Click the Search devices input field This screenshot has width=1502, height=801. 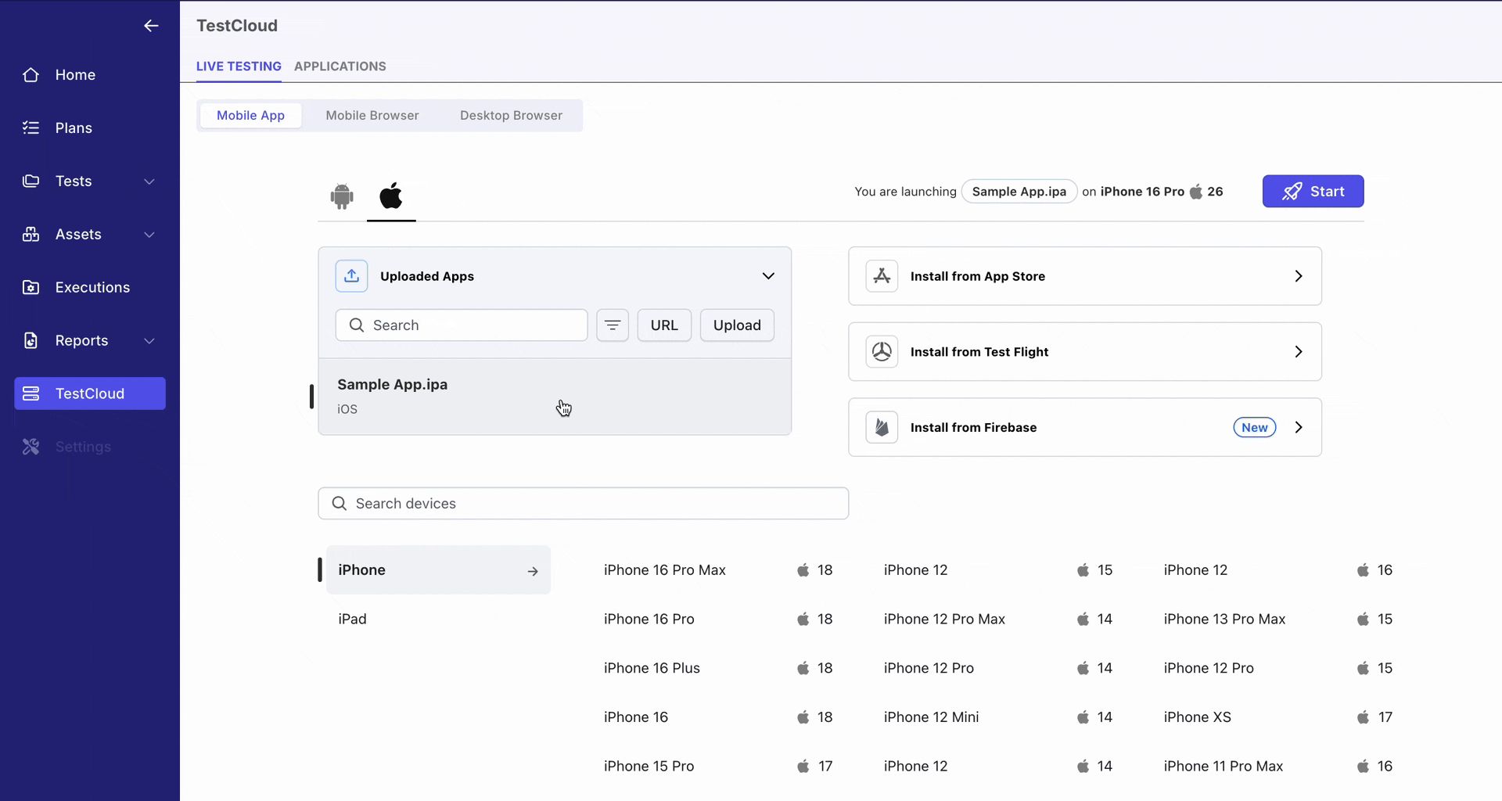pyautogui.click(x=583, y=503)
